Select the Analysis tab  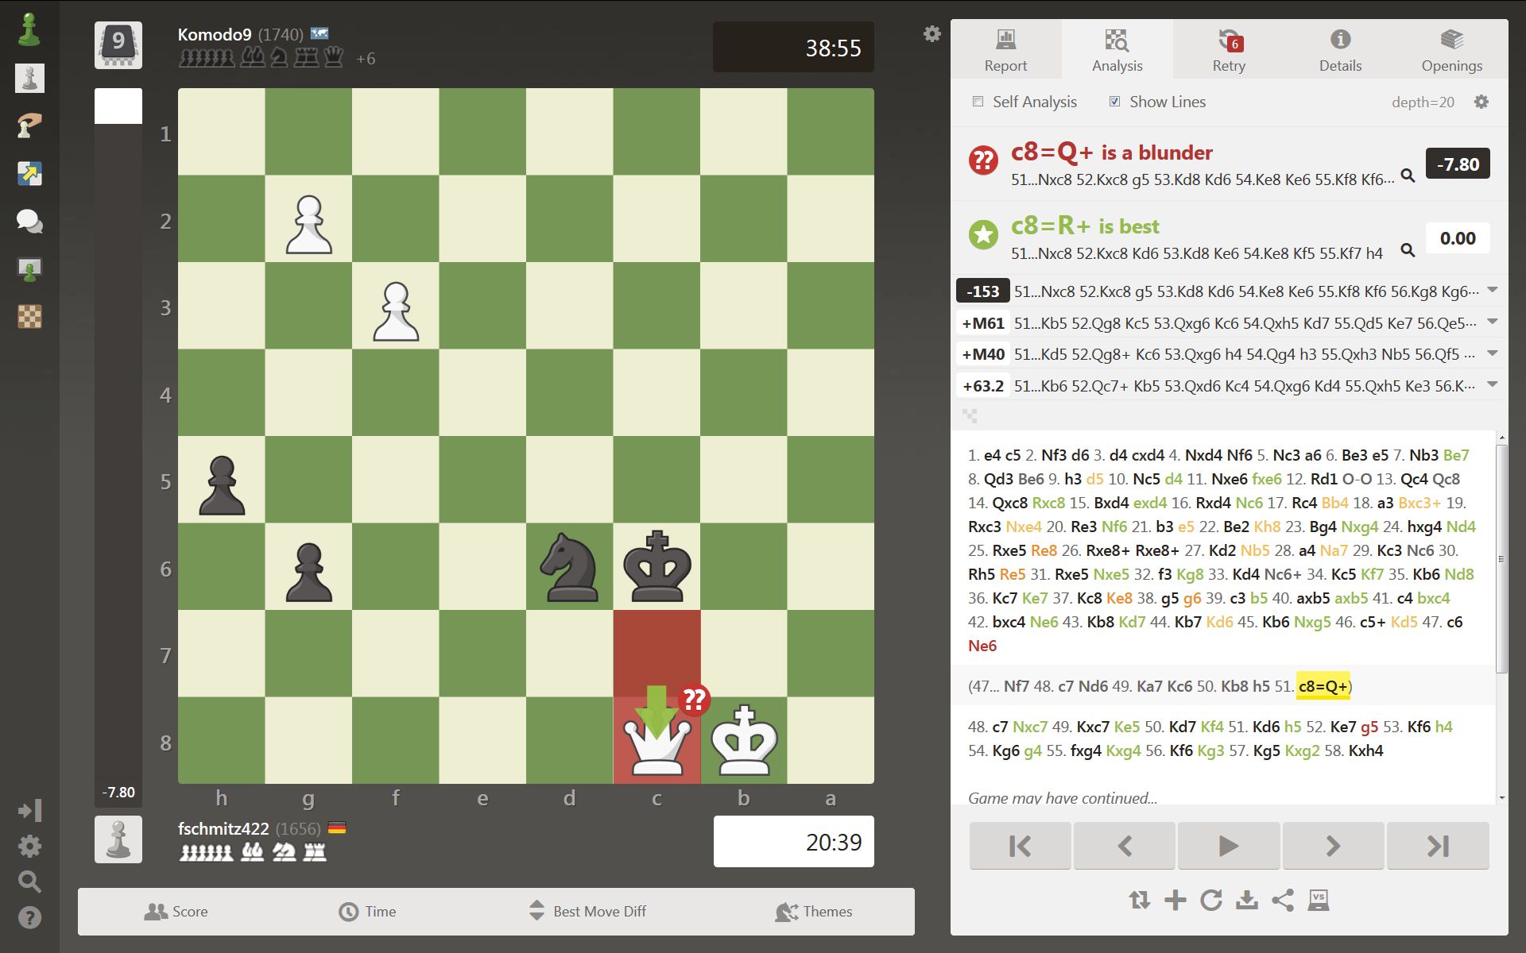pos(1117,49)
